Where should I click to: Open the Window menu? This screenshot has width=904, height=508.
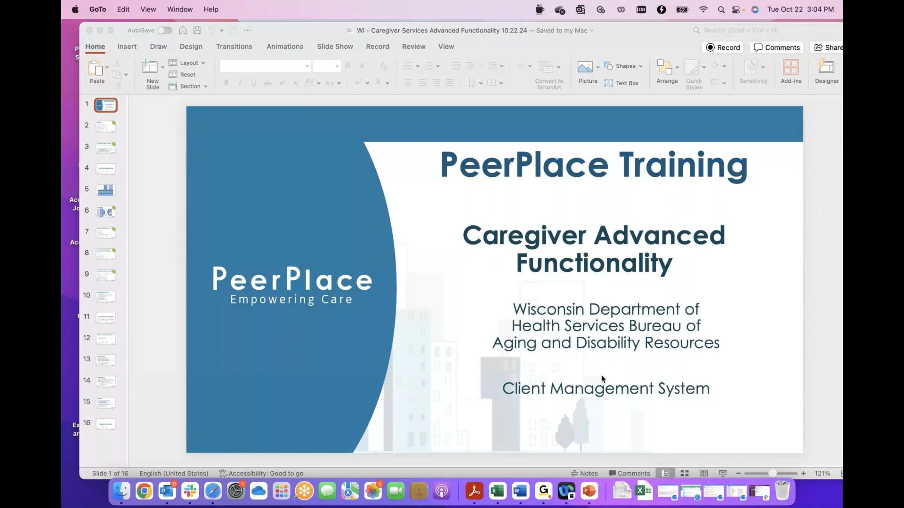179,9
